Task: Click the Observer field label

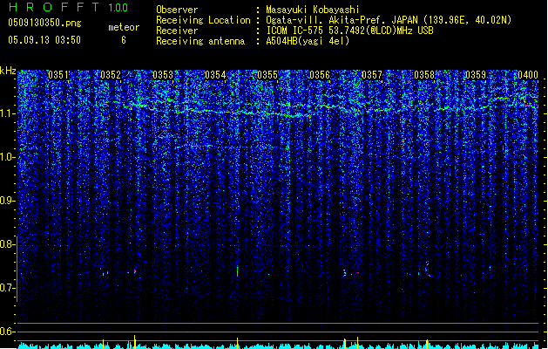Action: pos(177,10)
